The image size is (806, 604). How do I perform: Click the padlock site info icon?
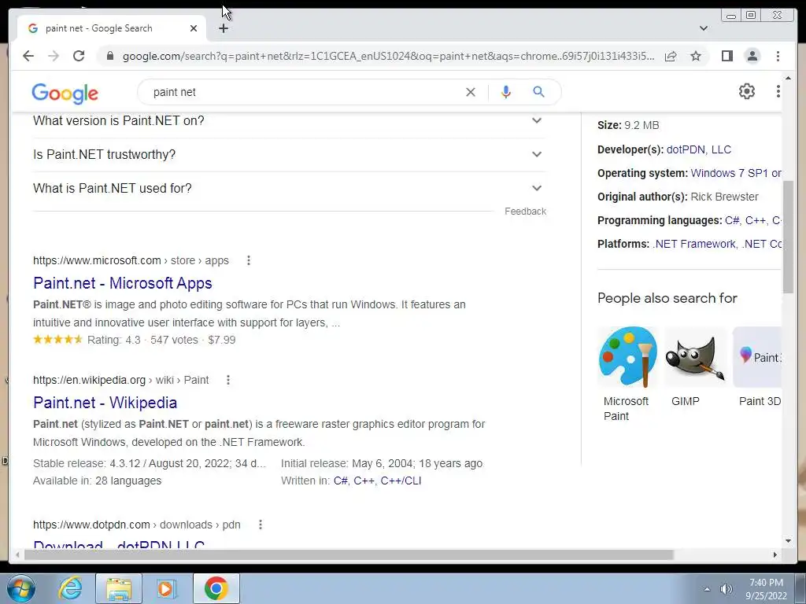(109, 56)
